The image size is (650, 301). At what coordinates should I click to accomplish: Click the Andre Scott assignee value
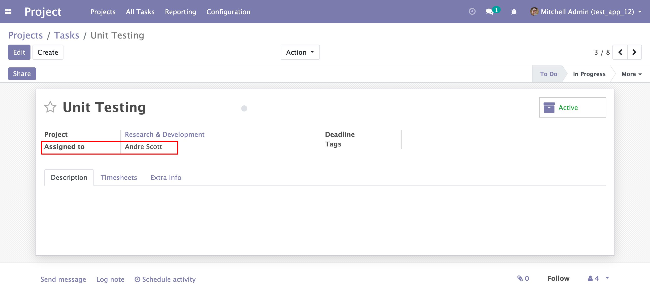[x=143, y=147]
